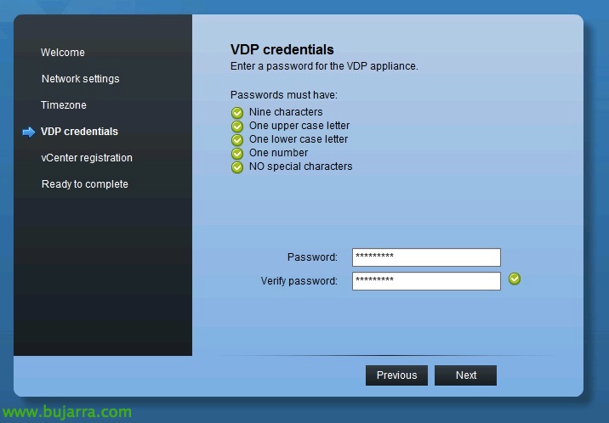Click the Previous button
609x423 pixels.
[396, 375]
